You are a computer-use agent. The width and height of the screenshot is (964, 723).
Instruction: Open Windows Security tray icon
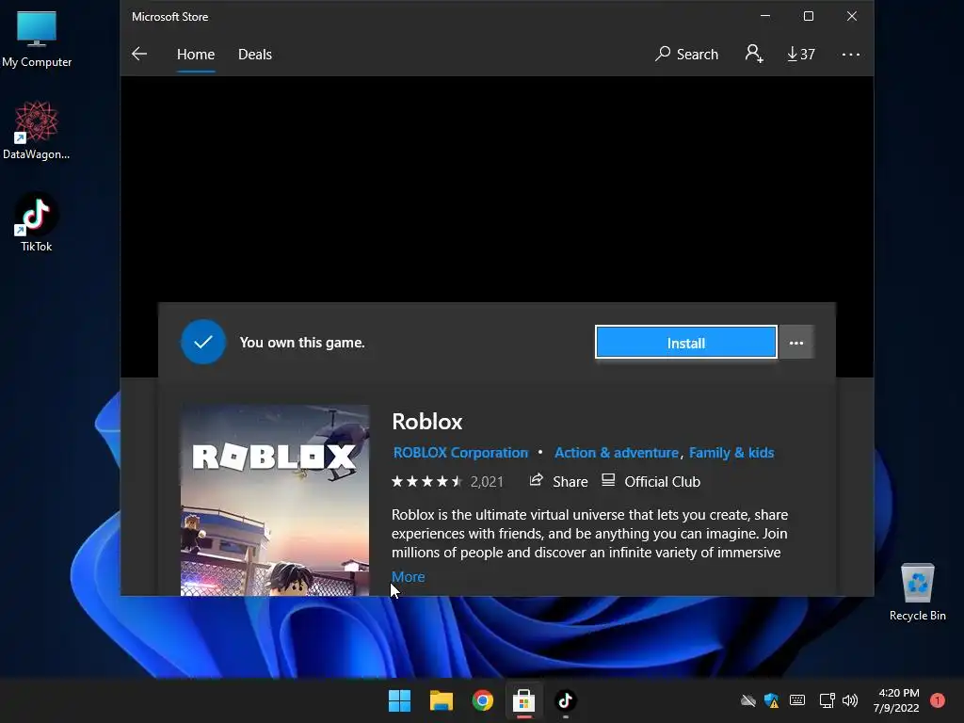(x=772, y=700)
